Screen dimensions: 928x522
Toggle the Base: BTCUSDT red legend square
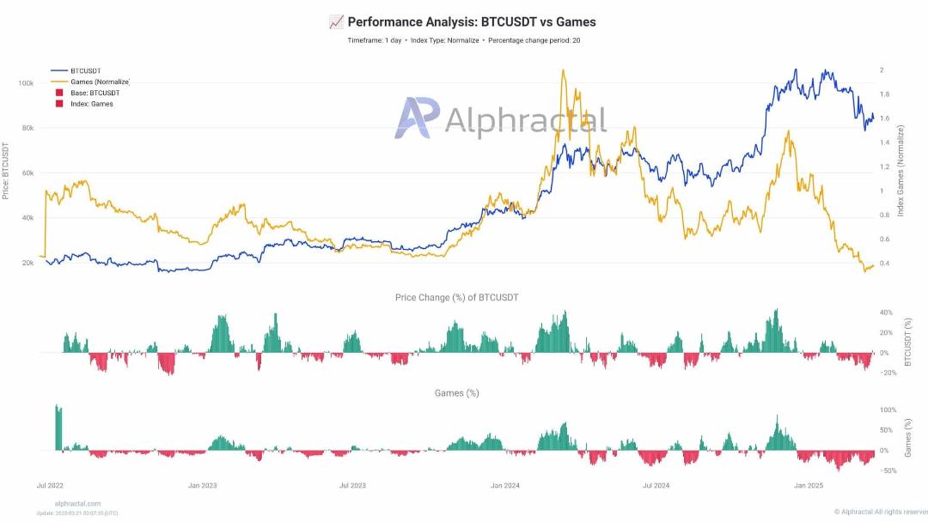tap(59, 93)
